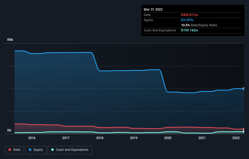Image resolution: width=249 pixels, height=159 pixels.
Task: Click the Equity data point marker at 2022
Action: 244,89
